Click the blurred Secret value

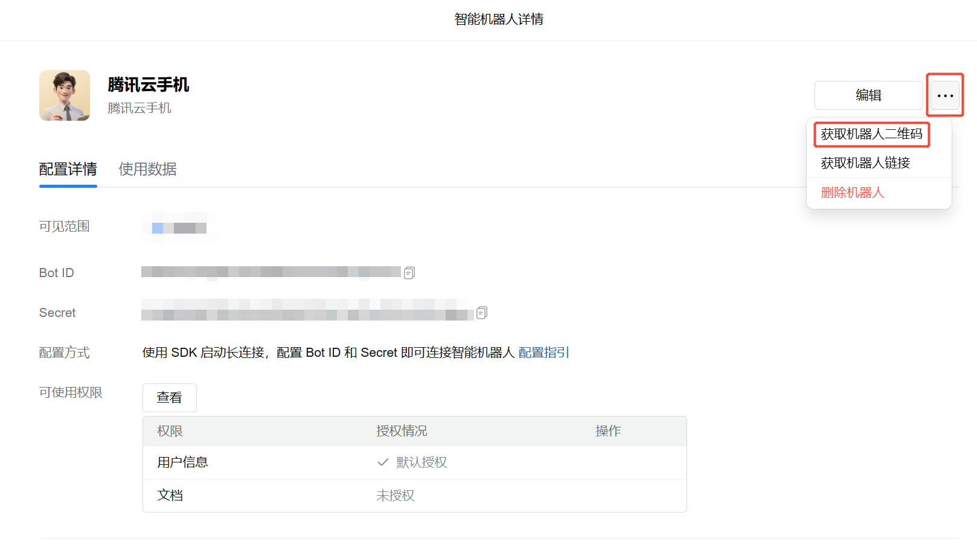pos(307,310)
